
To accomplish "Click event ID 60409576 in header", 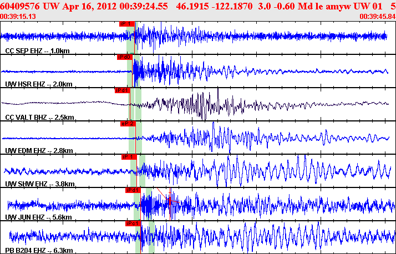I will pyautogui.click(x=20, y=6).
